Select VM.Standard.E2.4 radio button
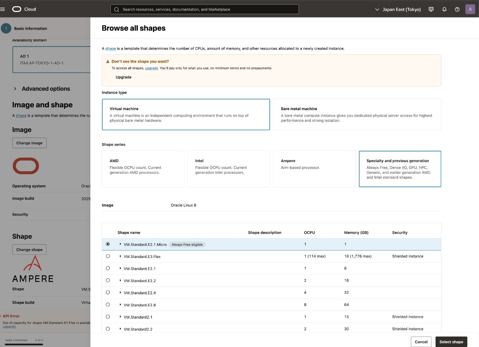 [x=108, y=293]
